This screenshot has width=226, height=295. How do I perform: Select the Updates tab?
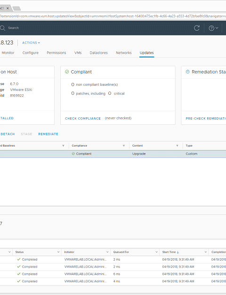(146, 53)
